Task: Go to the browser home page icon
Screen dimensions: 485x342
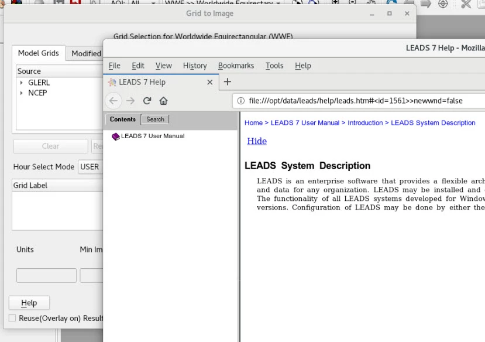Action: click(x=163, y=101)
